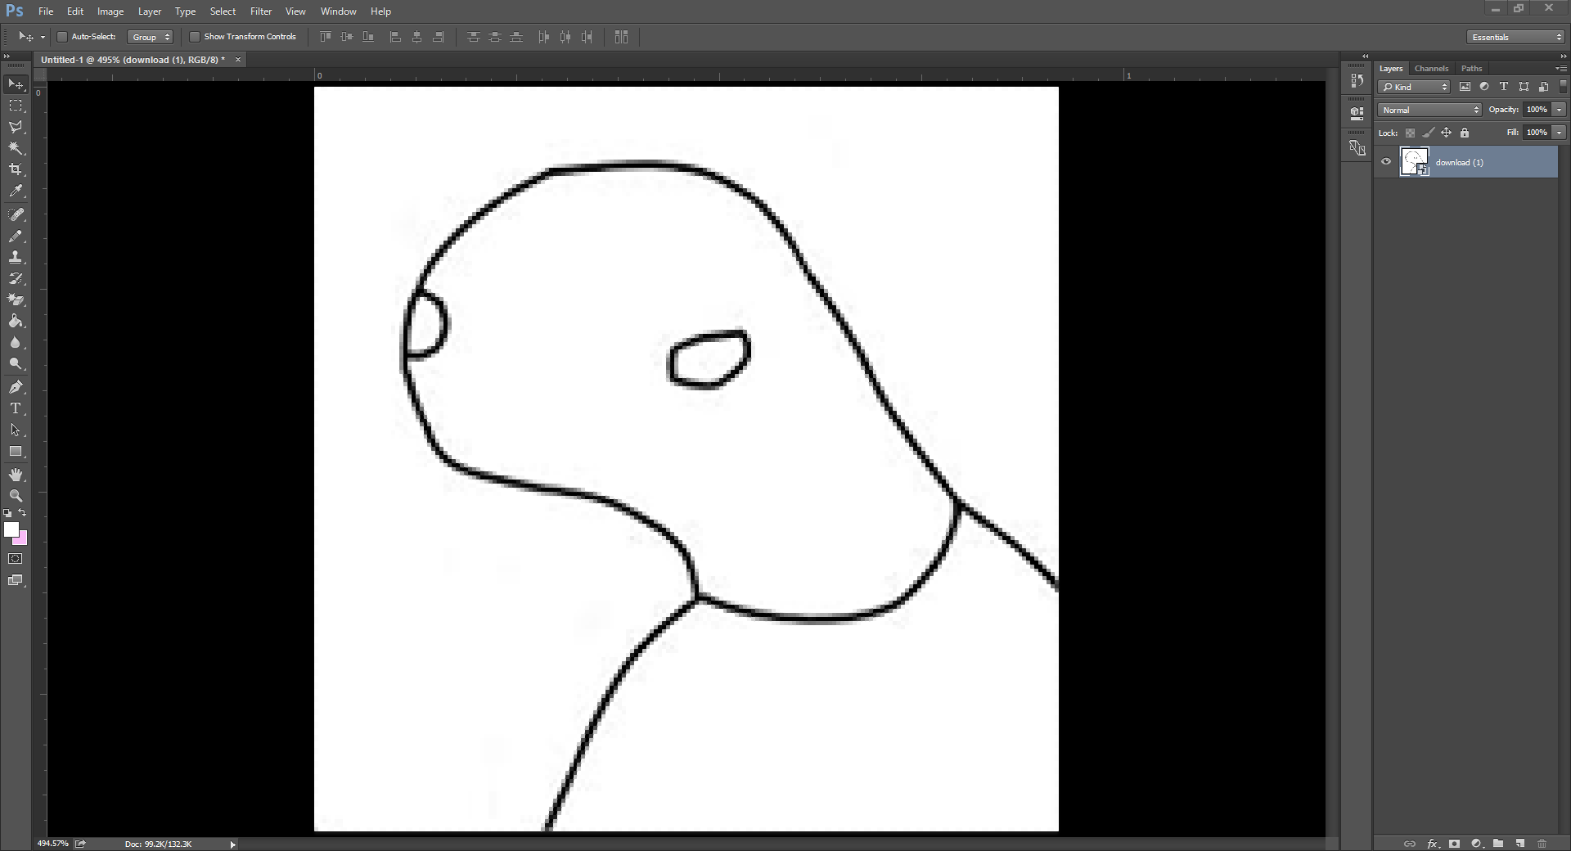Select the Pen tool

16,387
